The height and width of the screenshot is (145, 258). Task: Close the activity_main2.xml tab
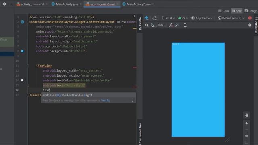(117, 4)
